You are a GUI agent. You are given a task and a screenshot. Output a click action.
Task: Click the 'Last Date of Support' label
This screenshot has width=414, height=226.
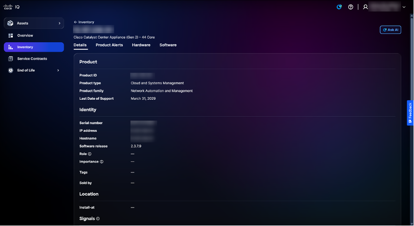coord(97,98)
